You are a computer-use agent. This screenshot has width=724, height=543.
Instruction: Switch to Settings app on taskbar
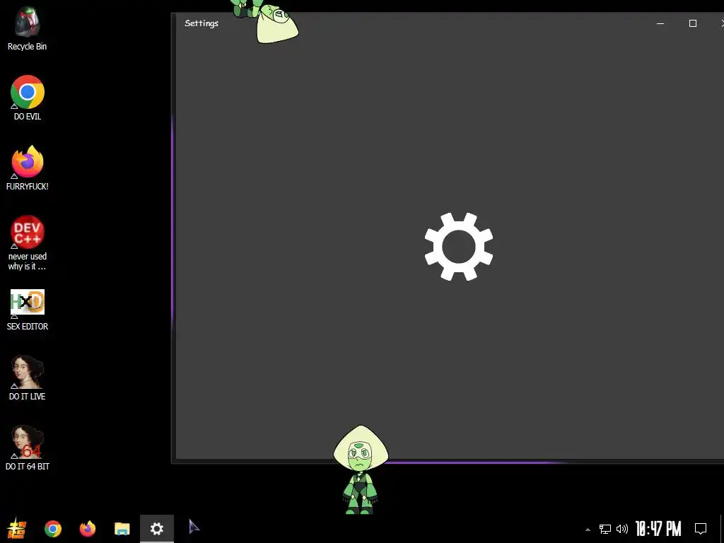[x=157, y=529]
